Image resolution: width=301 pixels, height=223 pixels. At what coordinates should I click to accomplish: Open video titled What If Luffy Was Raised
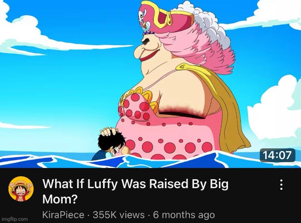tap(135, 191)
